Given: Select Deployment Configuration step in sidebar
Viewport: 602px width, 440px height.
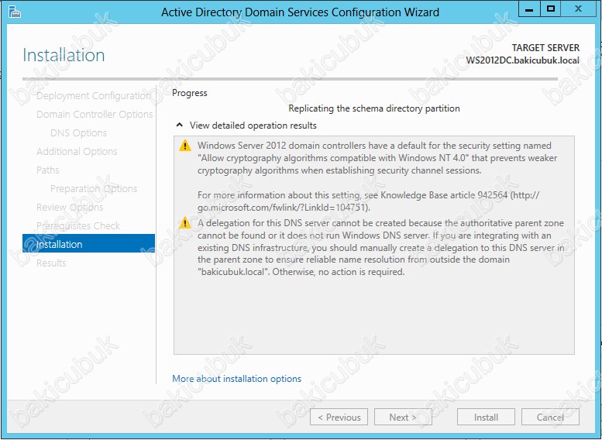Looking at the screenshot, I should (94, 95).
